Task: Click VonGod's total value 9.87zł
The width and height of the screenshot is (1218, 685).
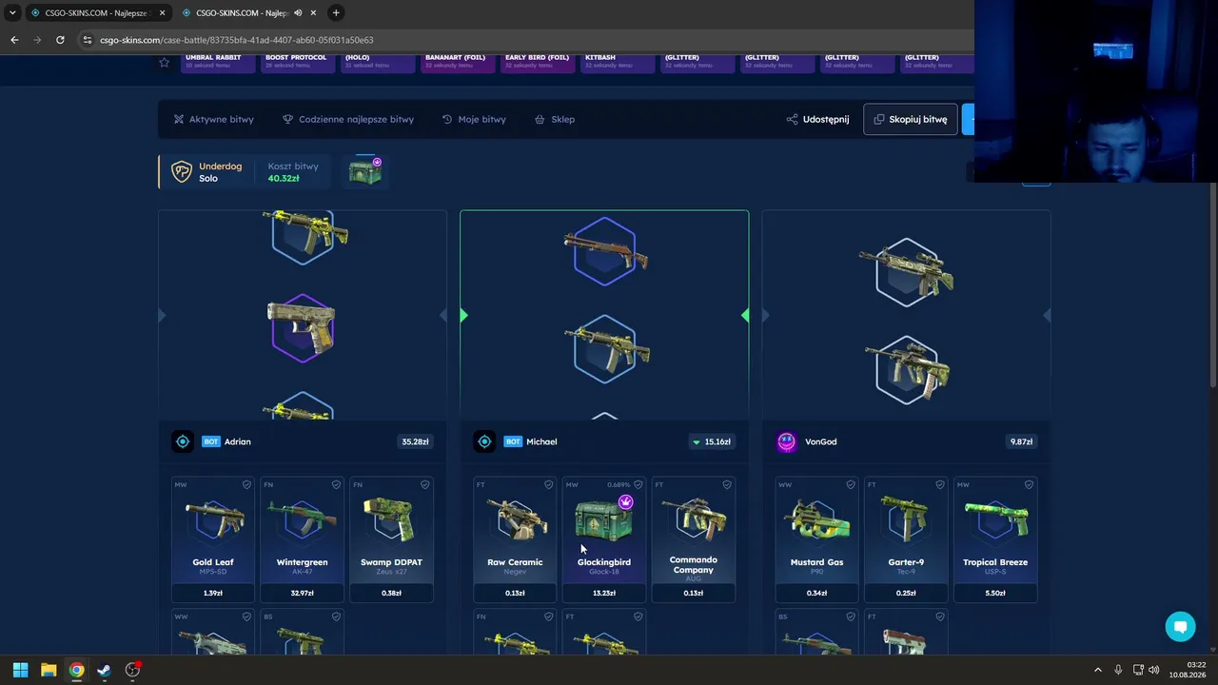Action: (1021, 441)
